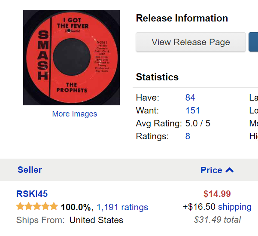Click the United States ships-from text

(x=96, y=220)
